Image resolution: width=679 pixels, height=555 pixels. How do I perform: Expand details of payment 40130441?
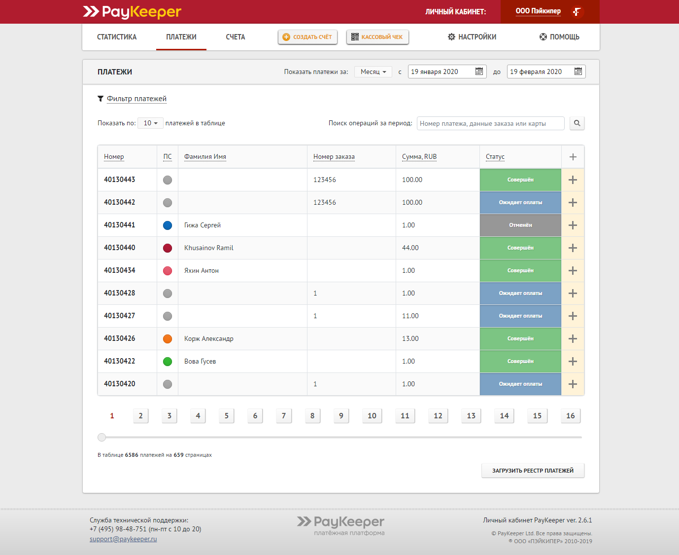pos(573,225)
